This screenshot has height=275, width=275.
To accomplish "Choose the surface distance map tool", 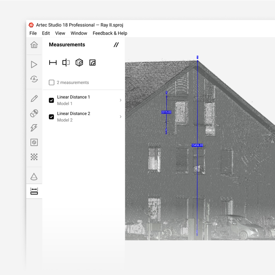I will pos(92,63).
